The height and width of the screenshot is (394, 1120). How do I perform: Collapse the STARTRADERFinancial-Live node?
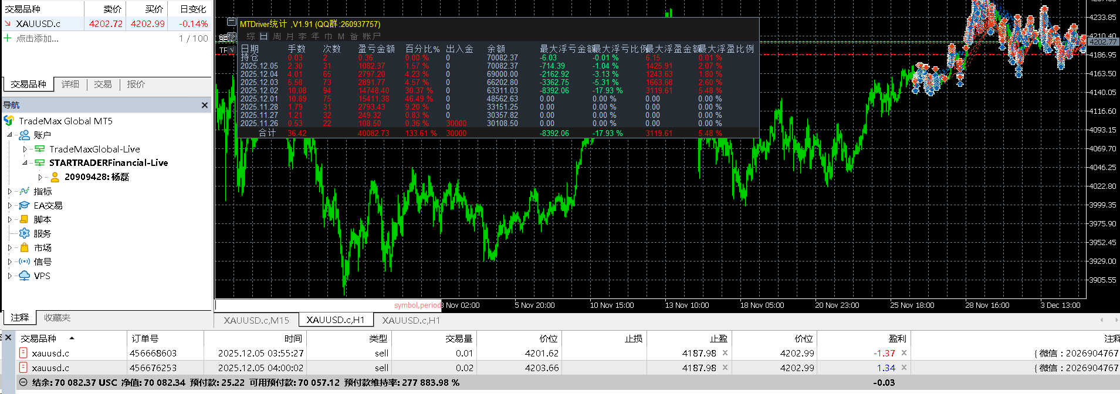(25, 162)
